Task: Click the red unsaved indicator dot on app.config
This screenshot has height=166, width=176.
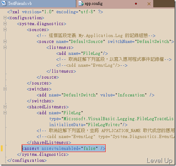Action: coord(136,4)
